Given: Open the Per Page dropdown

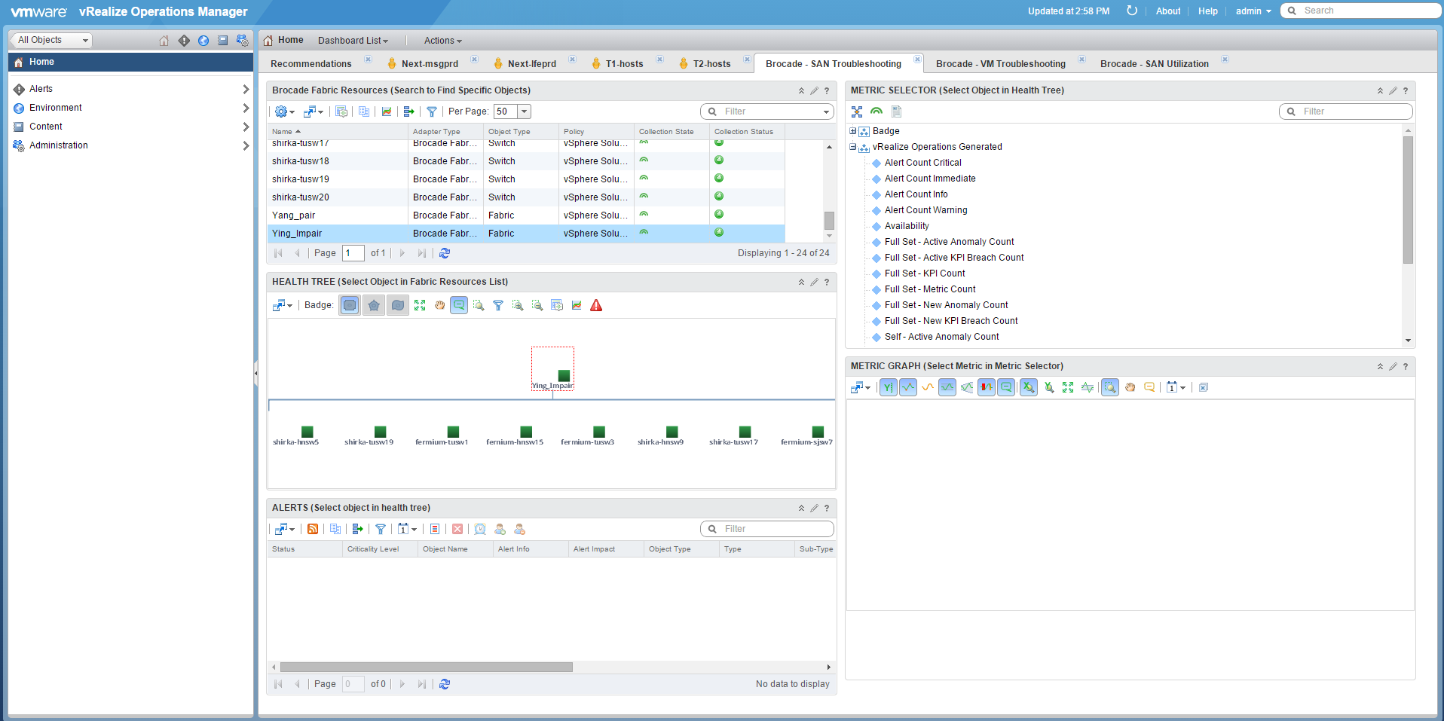Looking at the screenshot, I should click(525, 112).
